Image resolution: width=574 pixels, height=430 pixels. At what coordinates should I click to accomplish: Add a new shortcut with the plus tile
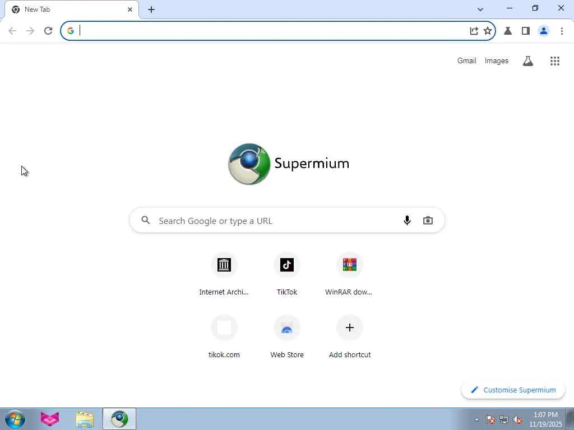(350, 336)
